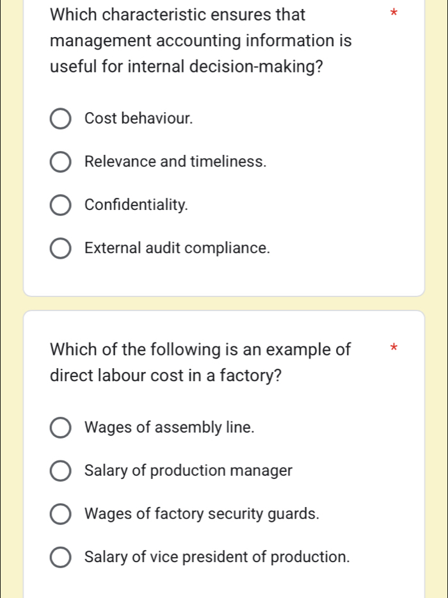
Task: Click the 'Cost behaviour.' label text
Action: pyautogui.click(x=138, y=118)
